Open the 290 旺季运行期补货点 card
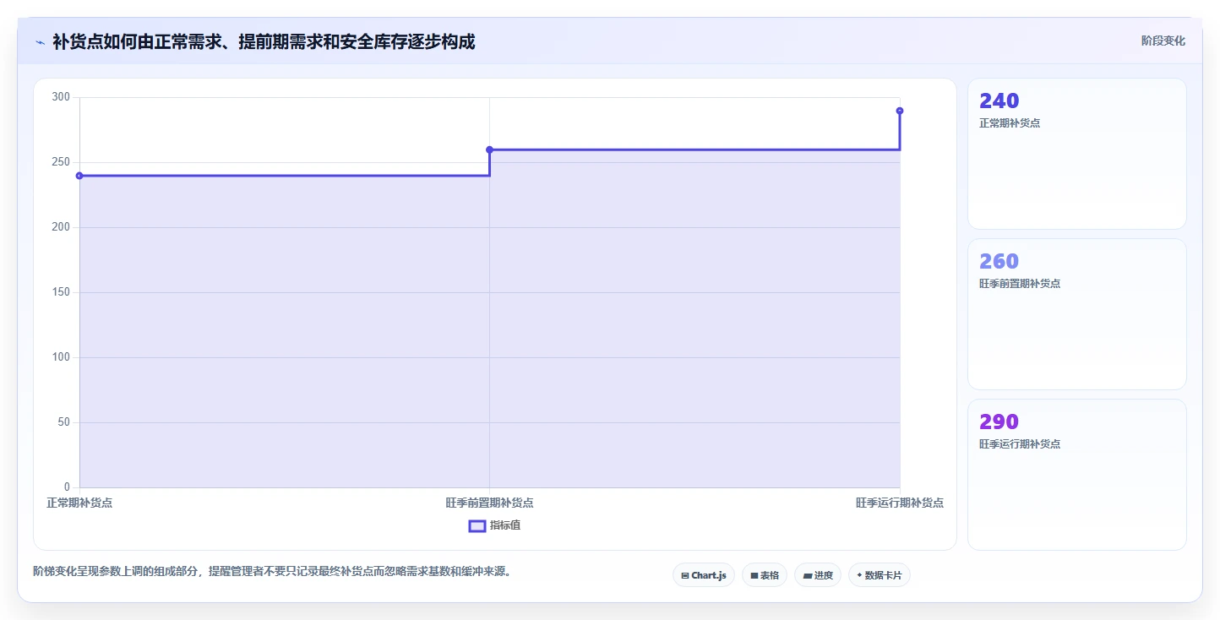The height and width of the screenshot is (620, 1220). click(1077, 475)
